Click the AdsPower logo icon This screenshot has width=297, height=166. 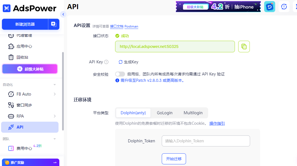7,8
